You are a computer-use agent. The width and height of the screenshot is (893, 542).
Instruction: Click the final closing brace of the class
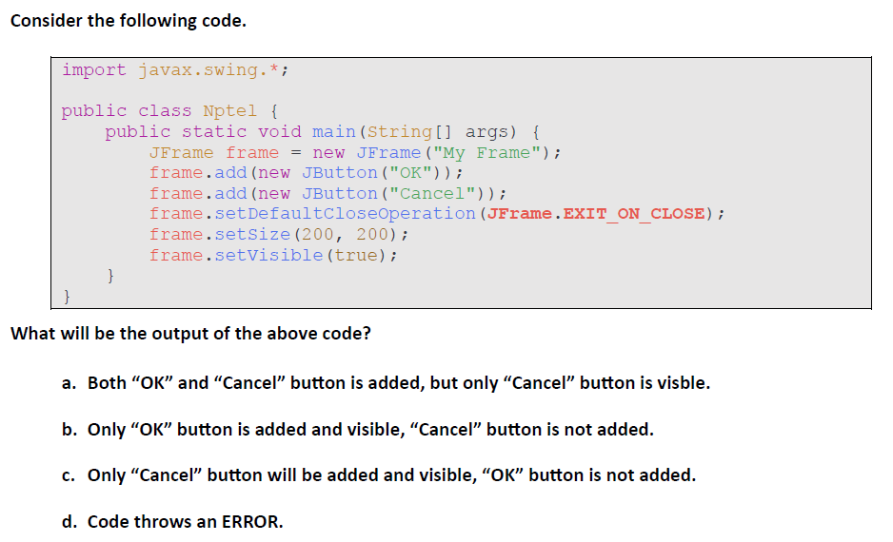pyautogui.click(x=68, y=297)
